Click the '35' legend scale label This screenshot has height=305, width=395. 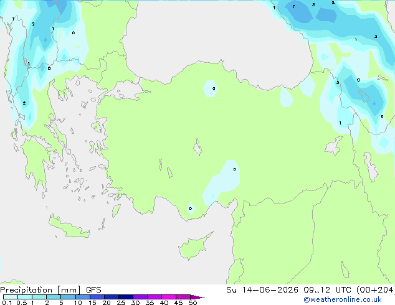tap(150, 303)
